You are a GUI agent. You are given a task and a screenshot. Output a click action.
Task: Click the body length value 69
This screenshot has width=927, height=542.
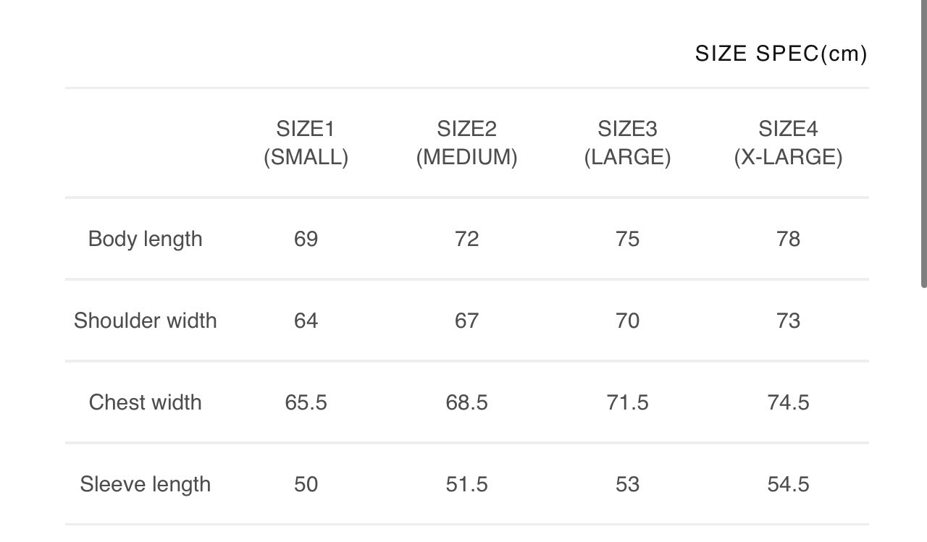coord(306,239)
